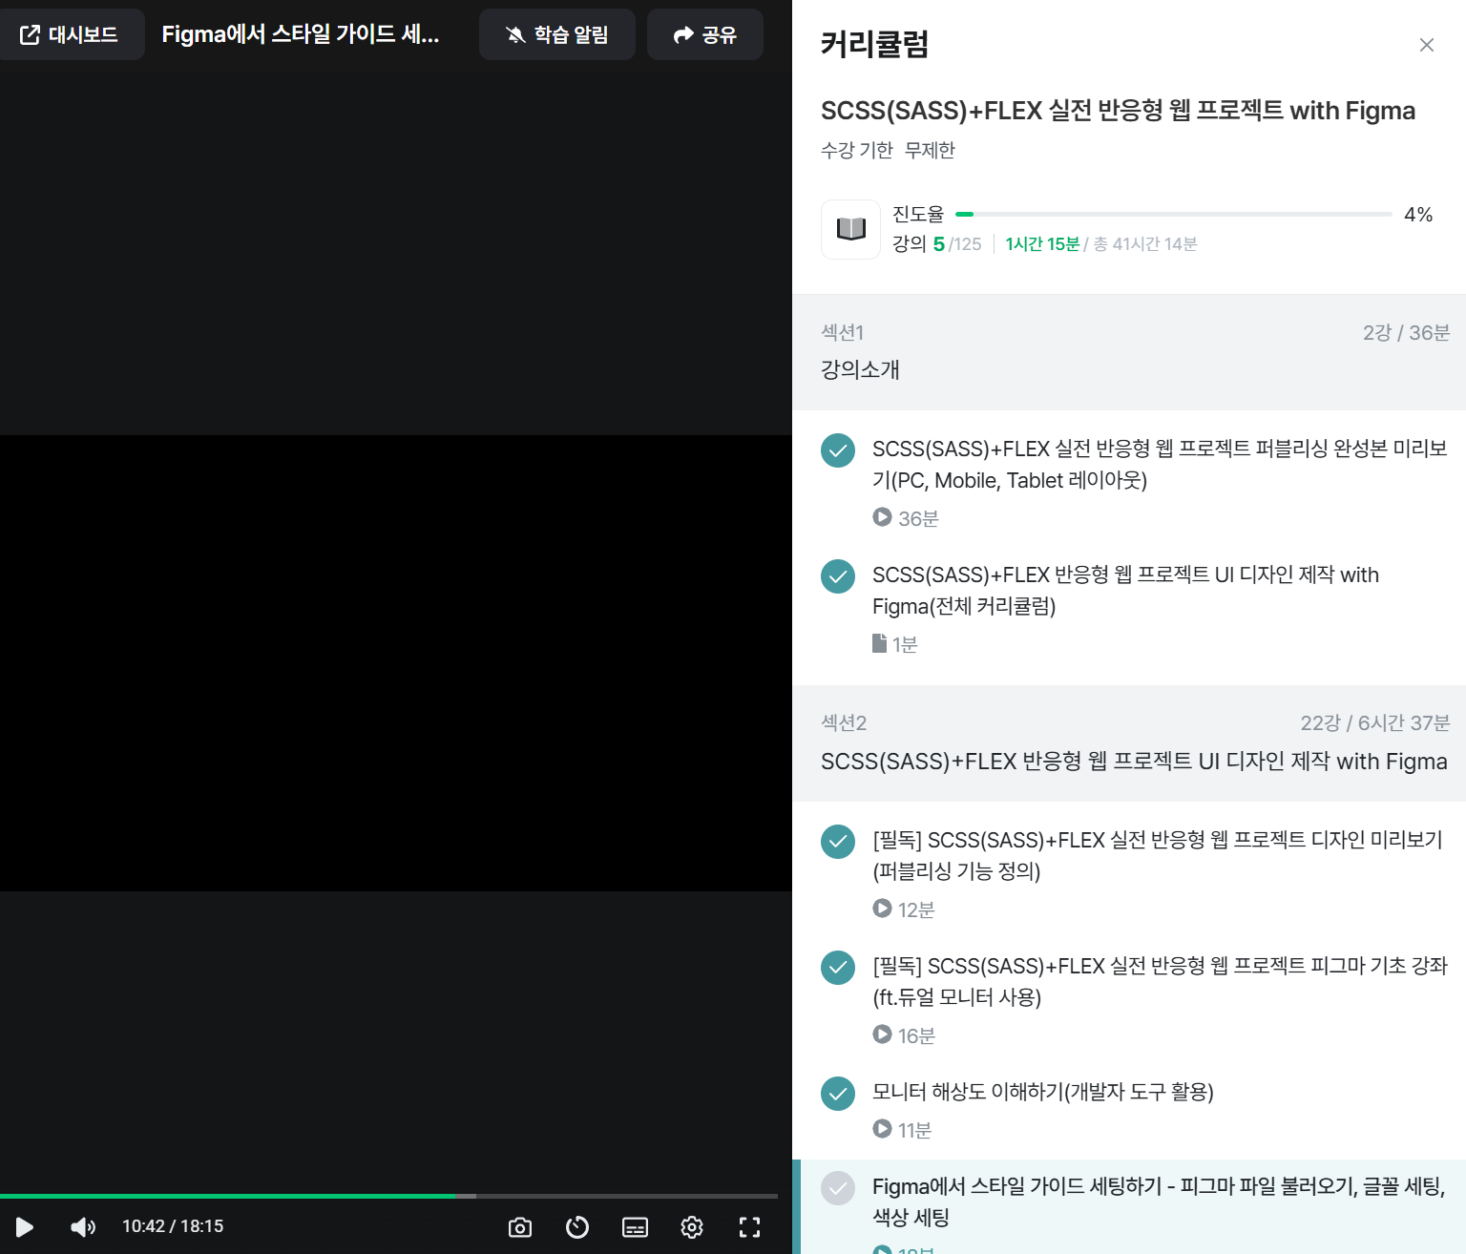
Task: Toggle the subtitles caption icon
Action: (x=635, y=1227)
